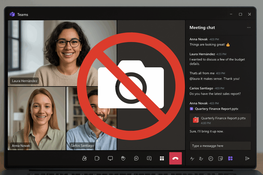Click Carios Santiago name in the chat
Screen dimensions: 263x175
click(201, 88)
